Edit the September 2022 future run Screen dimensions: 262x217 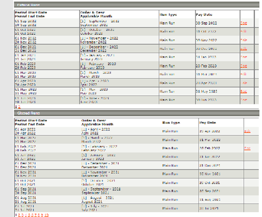pyautogui.click(x=244, y=23)
